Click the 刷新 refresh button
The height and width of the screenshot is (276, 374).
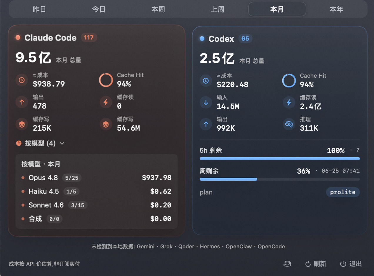pyautogui.click(x=316, y=264)
